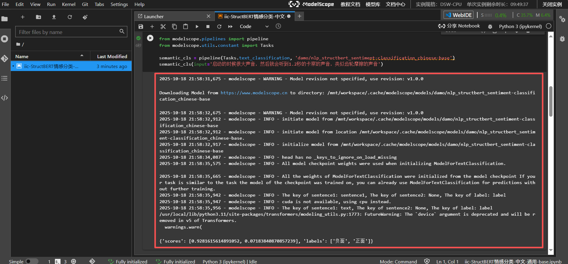Click the Git icon in status bar
Image resolution: width=568 pixels, height=264 pixels.
[x=92, y=261]
